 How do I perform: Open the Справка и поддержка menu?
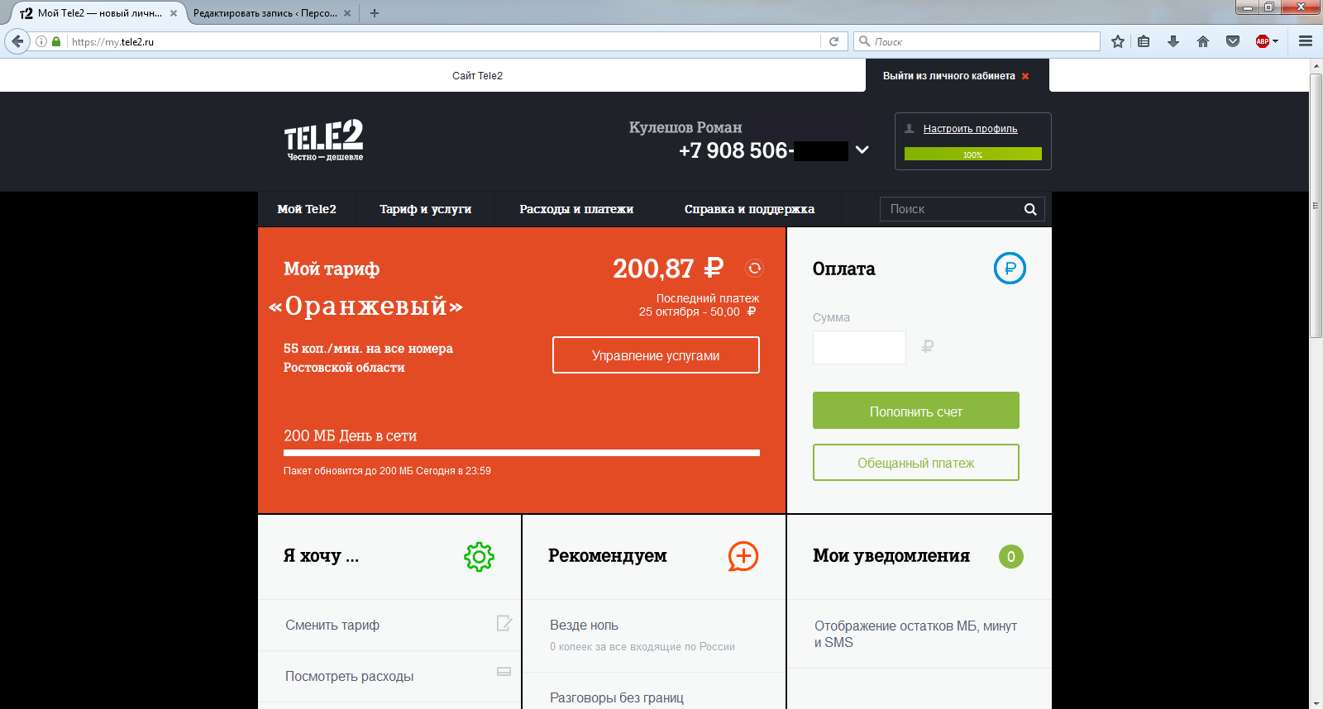tap(749, 209)
